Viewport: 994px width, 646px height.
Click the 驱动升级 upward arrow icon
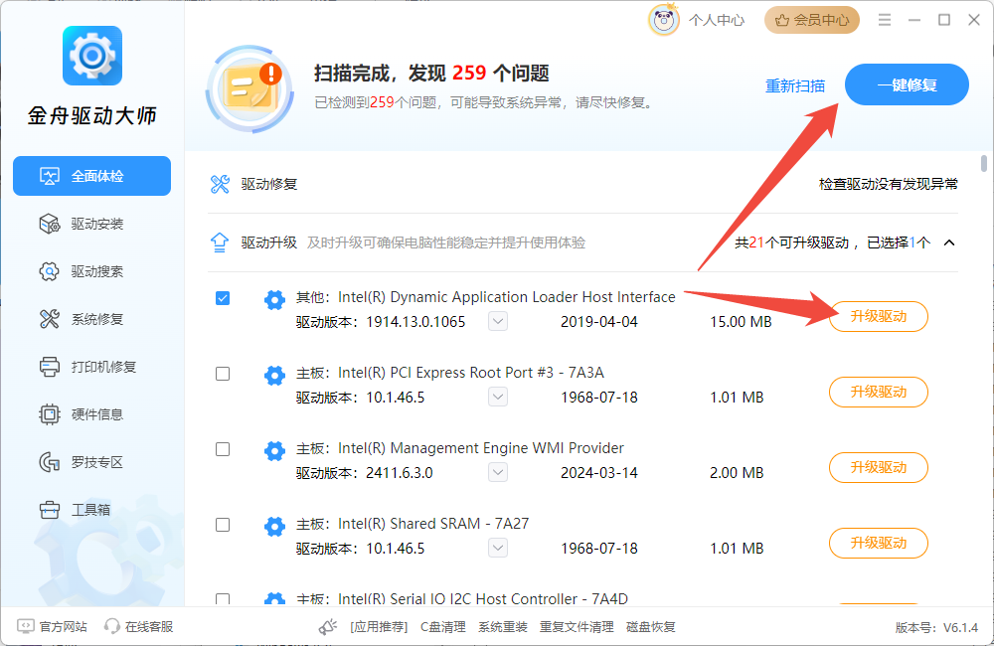pyautogui.click(x=220, y=242)
